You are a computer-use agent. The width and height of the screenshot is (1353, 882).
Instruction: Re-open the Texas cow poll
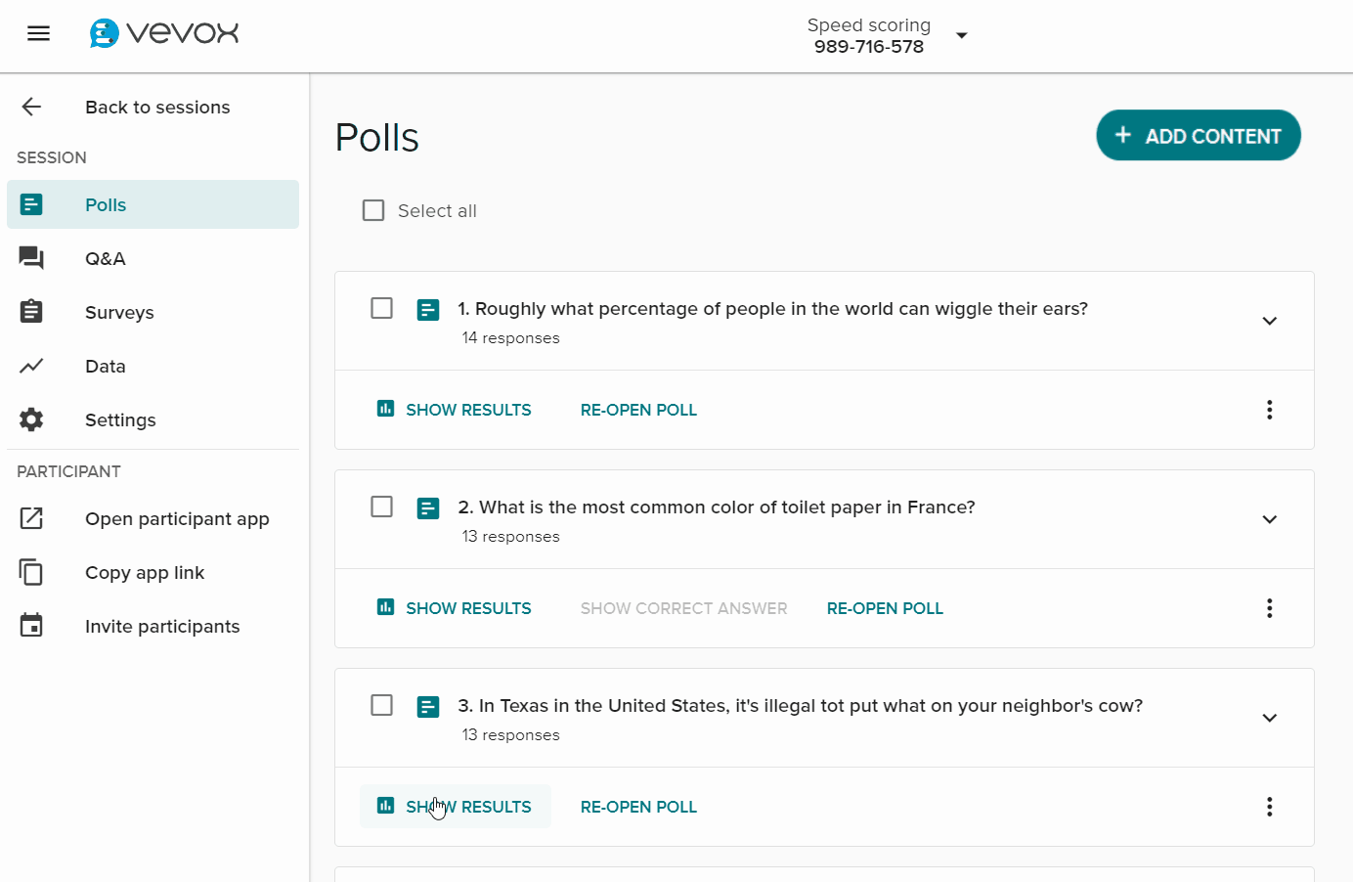[638, 807]
